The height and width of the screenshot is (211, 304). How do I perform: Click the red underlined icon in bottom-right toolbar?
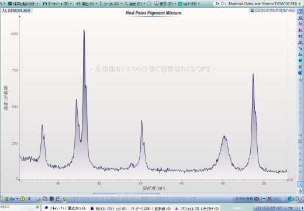(x=270, y=199)
